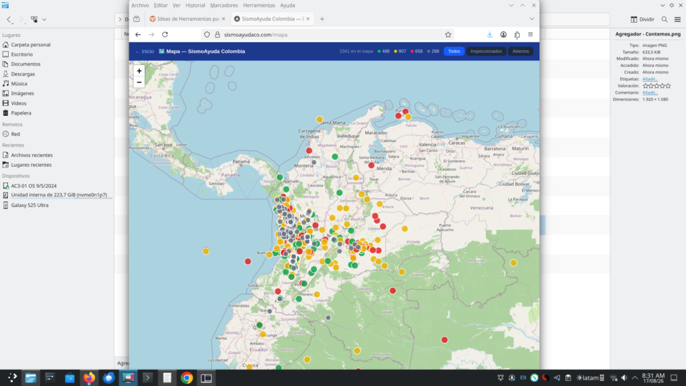Open Dolphin hamburger menu
Viewport: 686px width, 386px height.
click(x=677, y=19)
